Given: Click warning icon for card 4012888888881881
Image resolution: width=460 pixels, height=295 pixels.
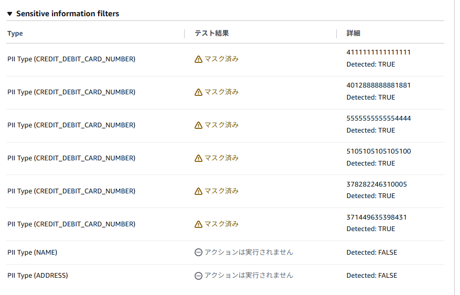Looking at the screenshot, I should (x=198, y=92).
